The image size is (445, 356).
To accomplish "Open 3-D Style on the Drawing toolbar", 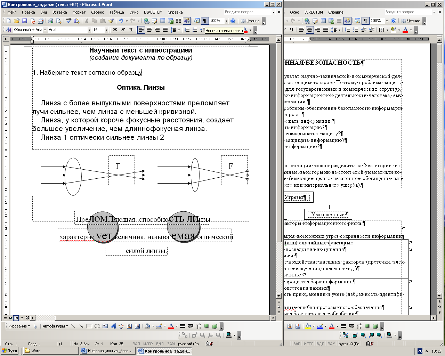I will [x=215, y=326].
